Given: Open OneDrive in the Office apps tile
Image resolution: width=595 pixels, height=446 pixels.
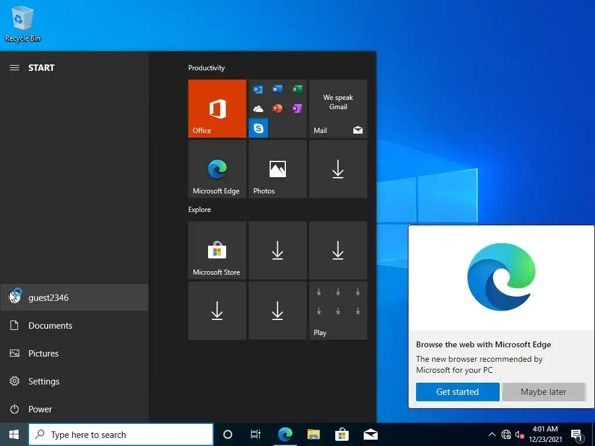Looking at the screenshot, I should click(x=258, y=109).
